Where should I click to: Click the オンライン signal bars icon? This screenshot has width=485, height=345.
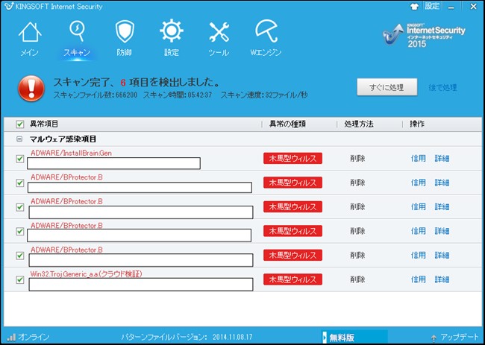tap(11, 337)
